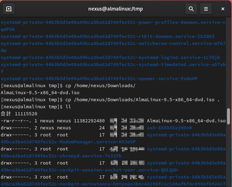Open a new terminal tab
Screen dimensions: 232x187
[x=9, y=9]
